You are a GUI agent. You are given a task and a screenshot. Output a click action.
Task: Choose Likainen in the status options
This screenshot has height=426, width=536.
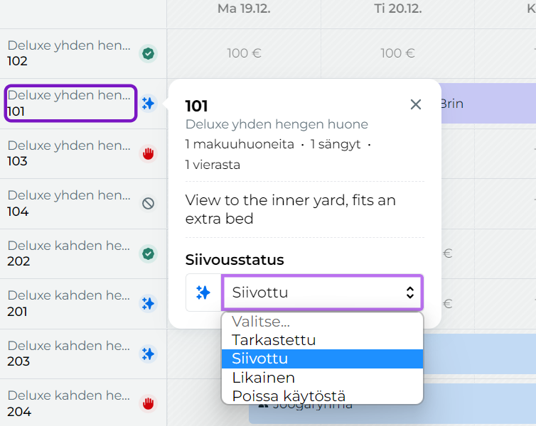263,378
